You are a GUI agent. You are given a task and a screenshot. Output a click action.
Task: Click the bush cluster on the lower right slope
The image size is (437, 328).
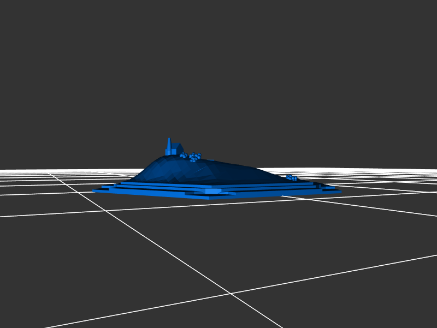(x=292, y=177)
